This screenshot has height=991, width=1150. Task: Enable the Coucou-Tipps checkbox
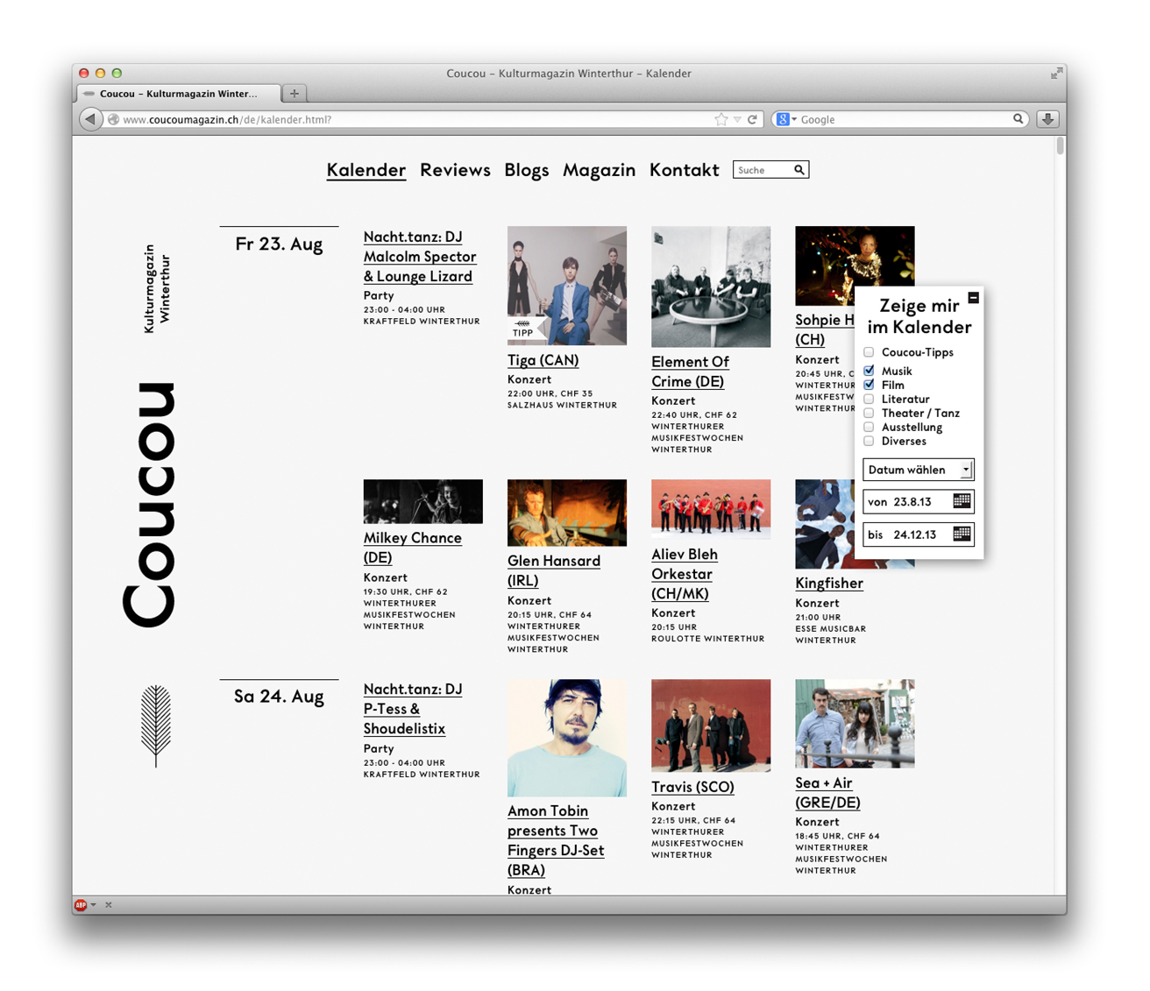pyautogui.click(x=869, y=352)
